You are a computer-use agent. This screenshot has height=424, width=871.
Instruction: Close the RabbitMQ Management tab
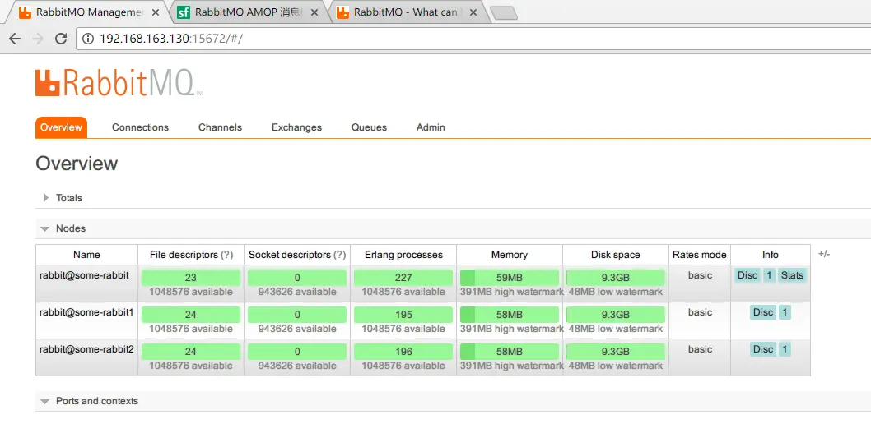click(x=156, y=12)
